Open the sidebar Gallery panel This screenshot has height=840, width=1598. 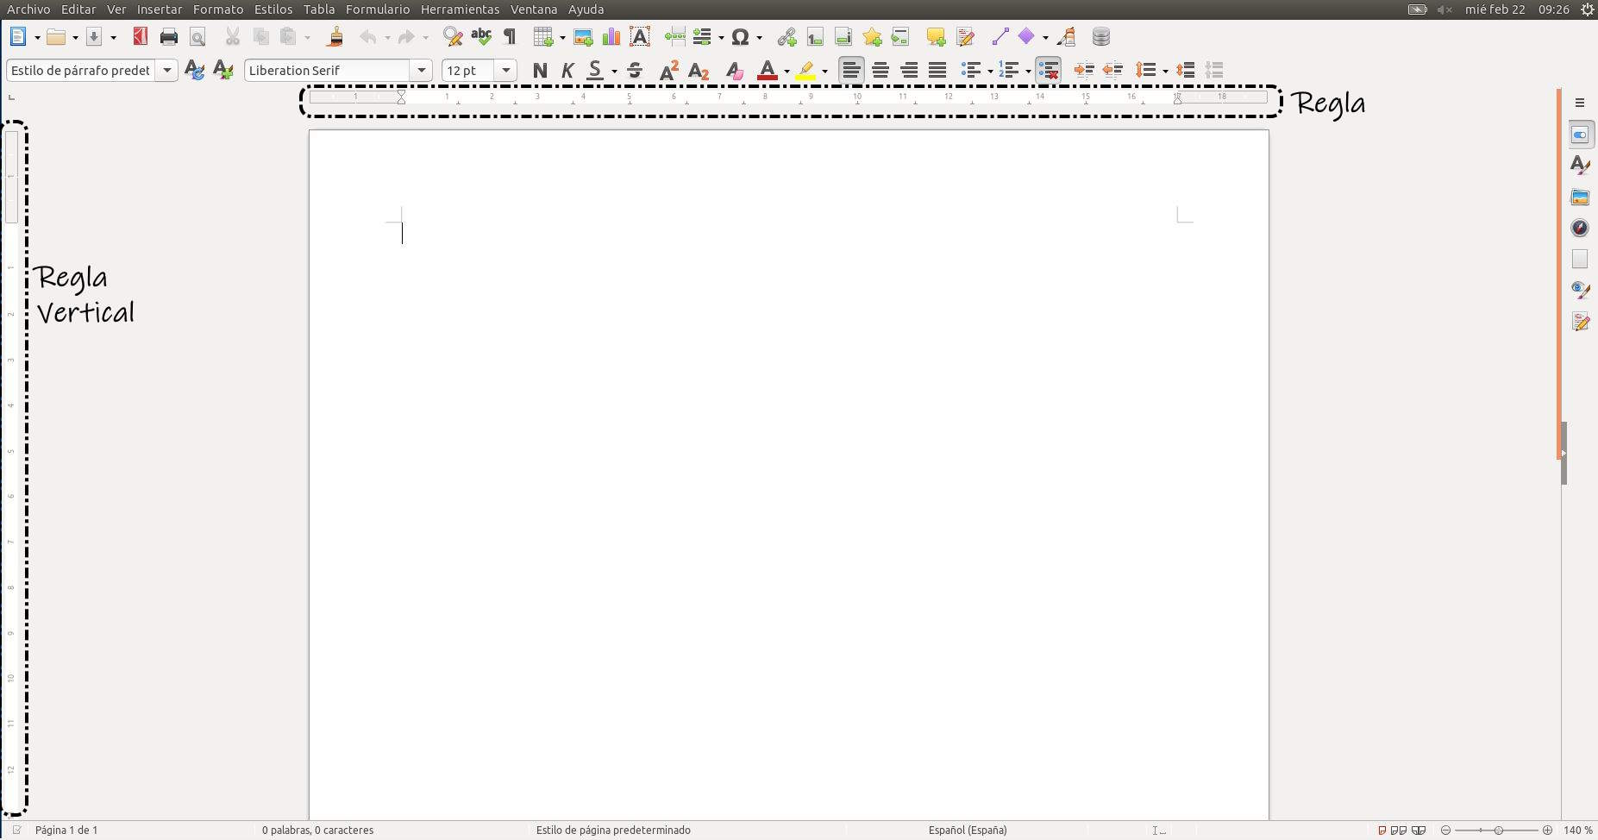pos(1580,197)
